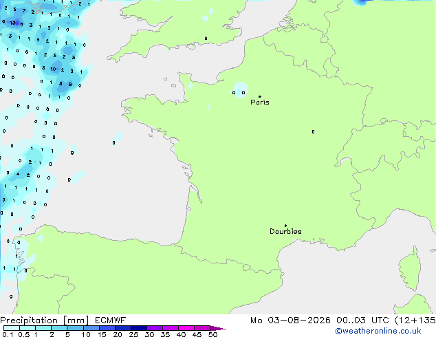Click the ECMWF model name label

click(111, 320)
